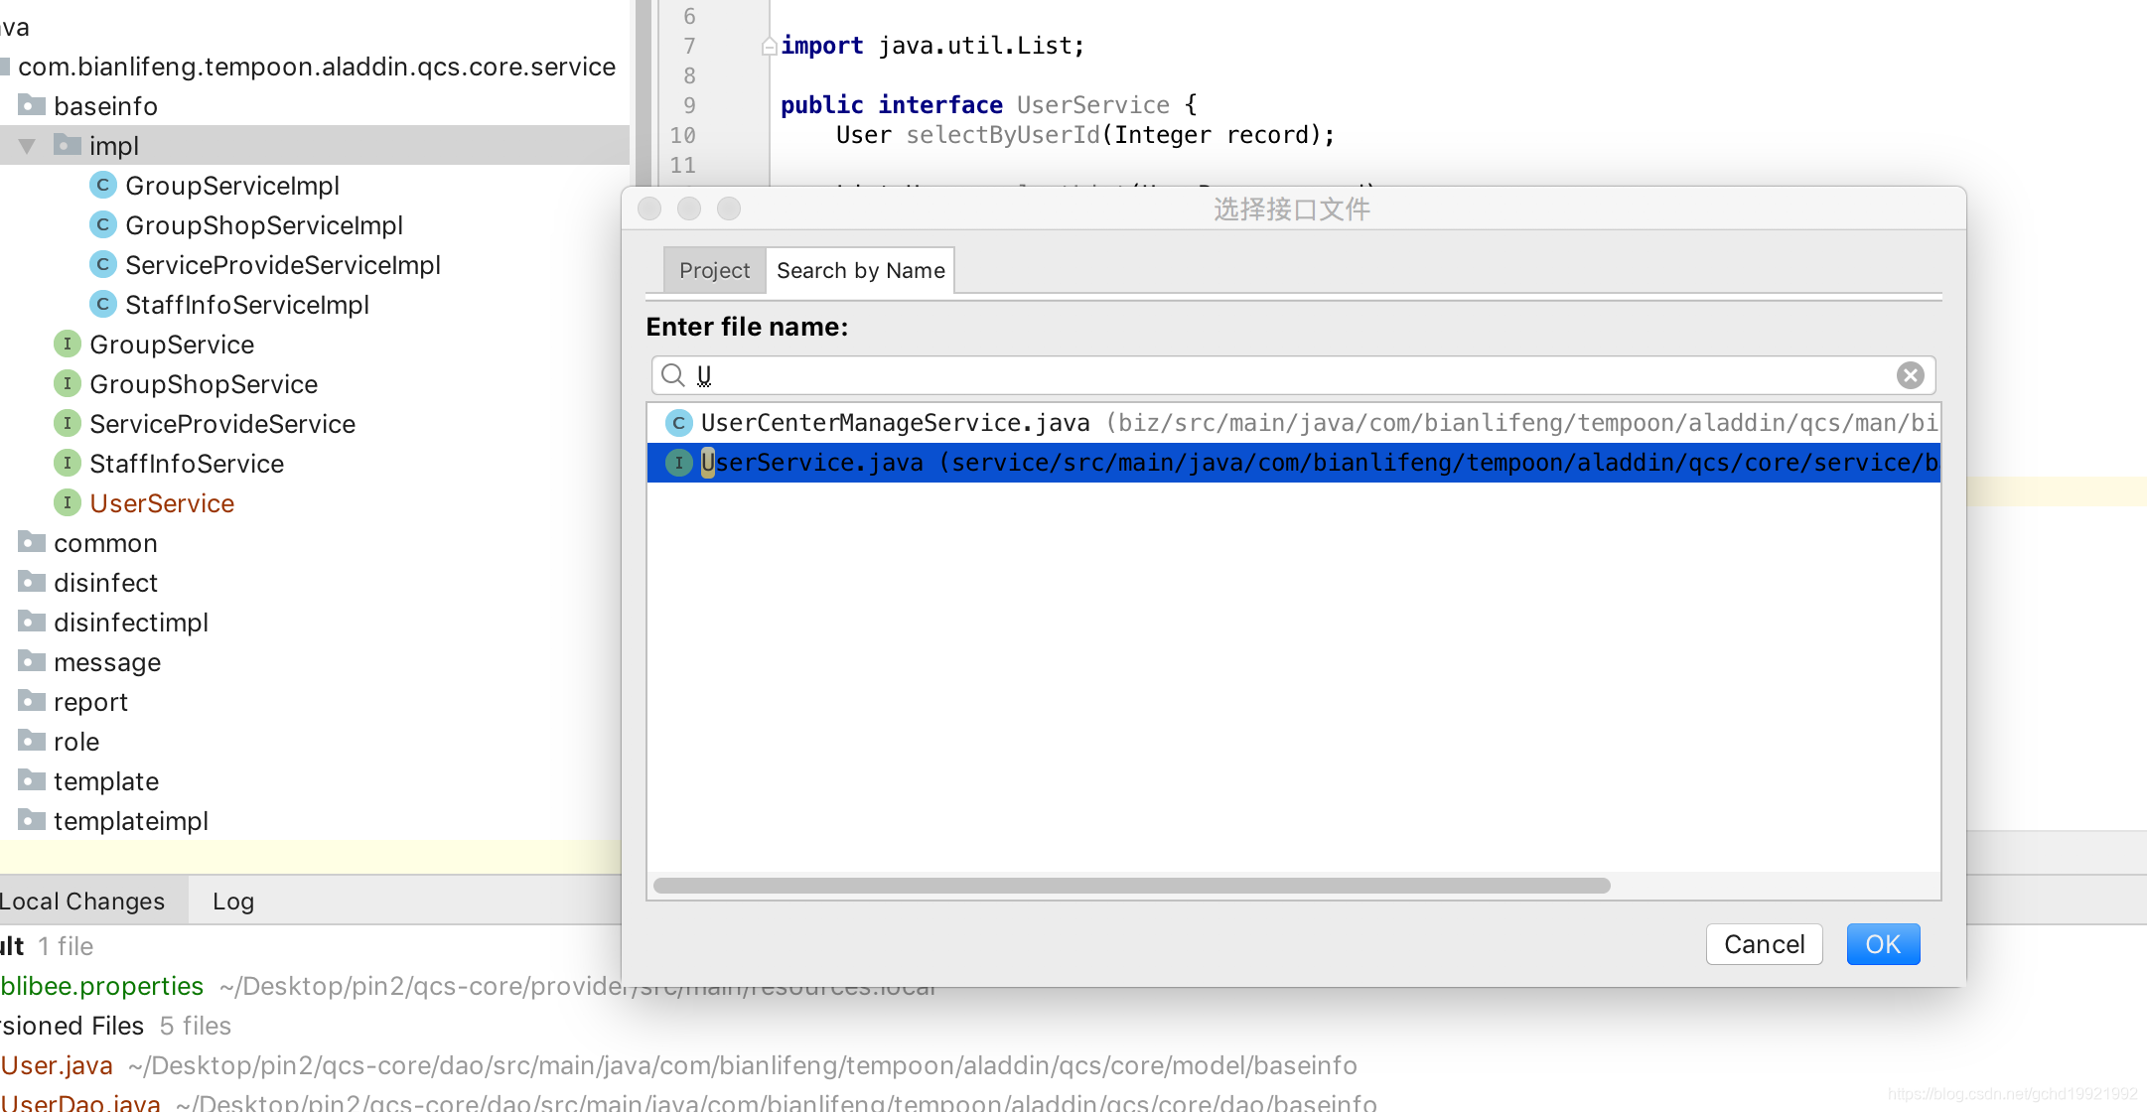The width and height of the screenshot is (2147, 1112).
Task: Select the role package label
Action: click(76, 742)
